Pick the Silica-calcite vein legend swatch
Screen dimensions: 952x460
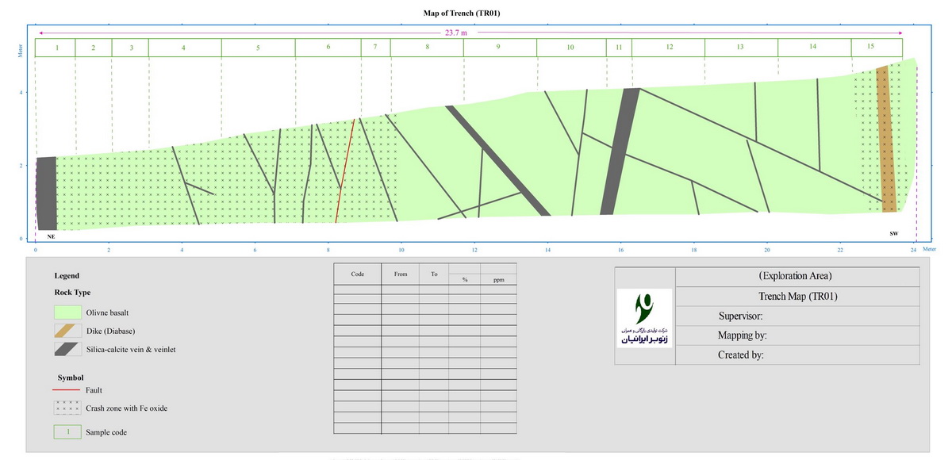67,348
